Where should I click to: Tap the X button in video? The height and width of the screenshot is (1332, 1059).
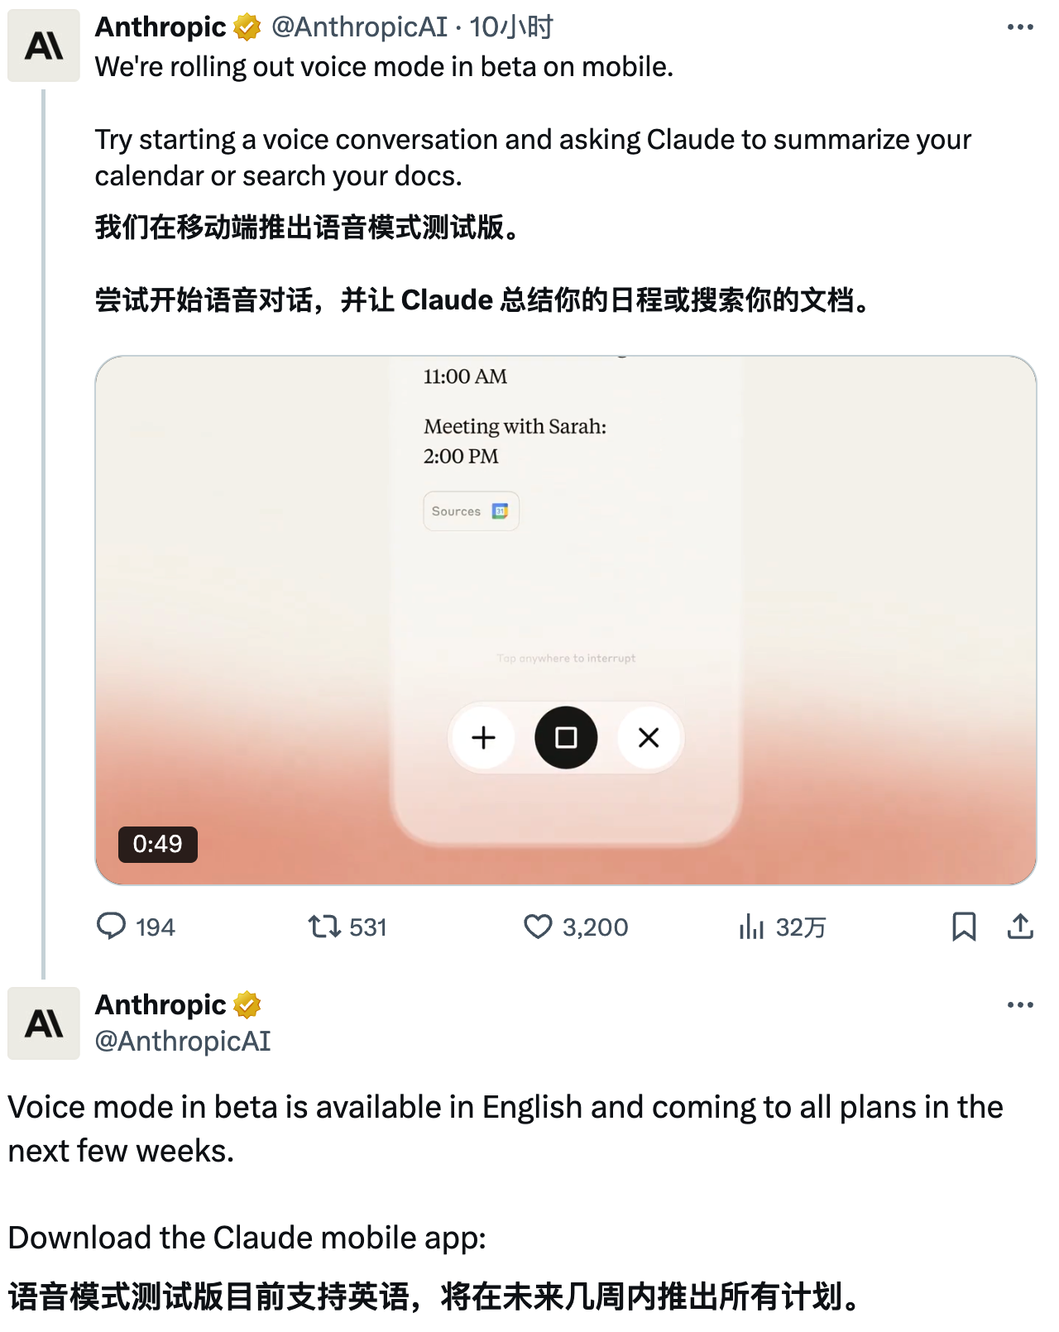click(649, 737)
